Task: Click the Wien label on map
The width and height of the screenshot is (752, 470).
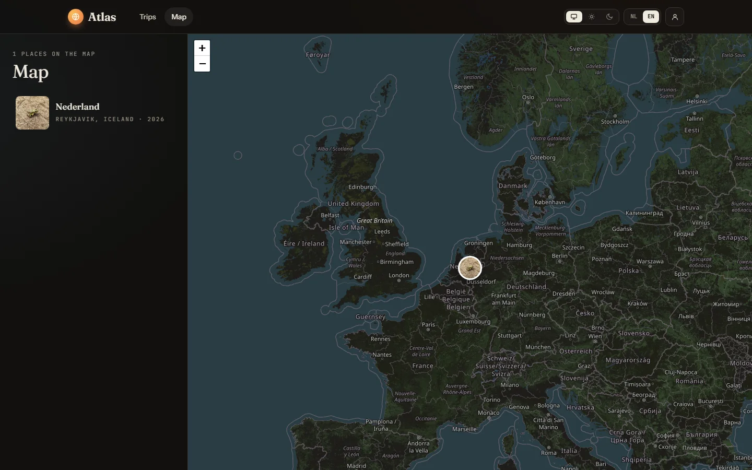Action: coord(595,336)
